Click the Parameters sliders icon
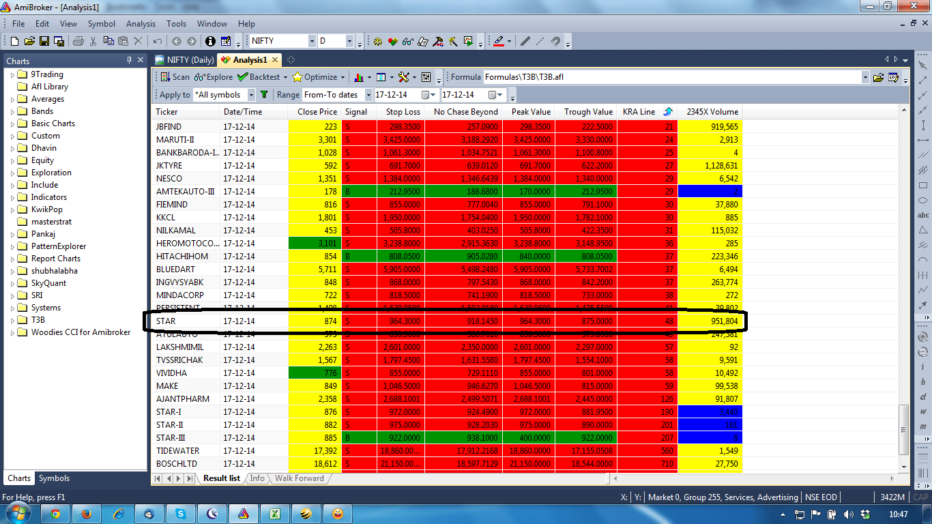This screenshot has height=524, width=932. coord(426,77)
